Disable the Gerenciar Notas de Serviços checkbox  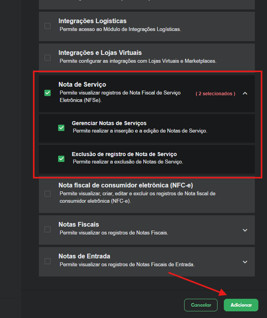pos(61,127)
